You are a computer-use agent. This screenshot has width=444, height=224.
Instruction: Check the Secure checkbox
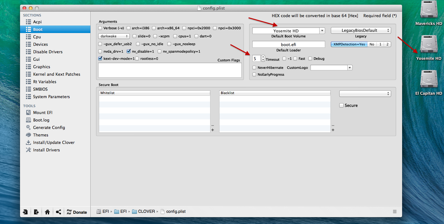click(x=341, y=106)
